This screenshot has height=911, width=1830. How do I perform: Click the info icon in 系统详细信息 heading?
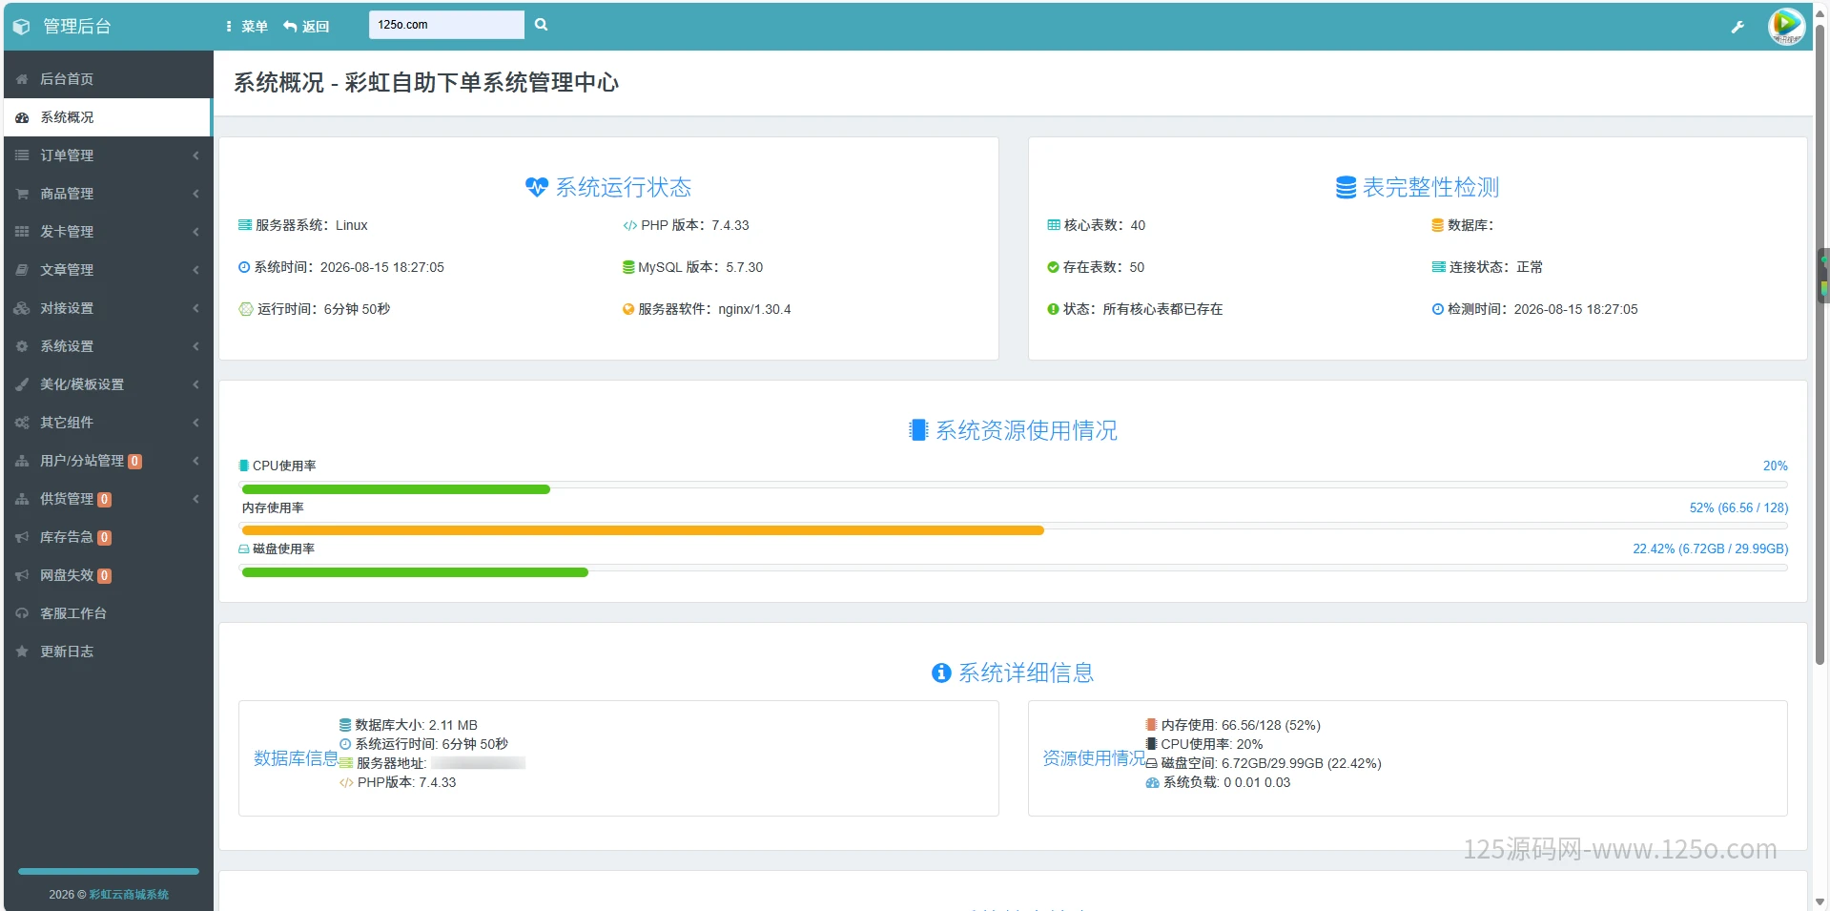pos(941,673)
